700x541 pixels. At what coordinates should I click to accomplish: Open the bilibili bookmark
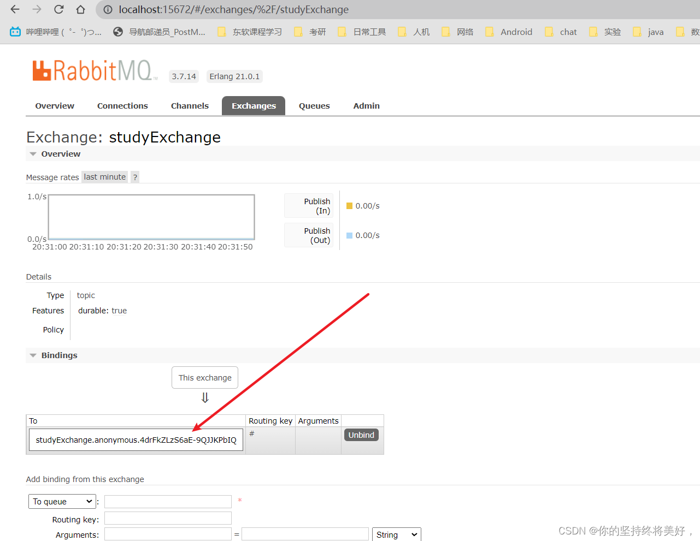(56, 32)
